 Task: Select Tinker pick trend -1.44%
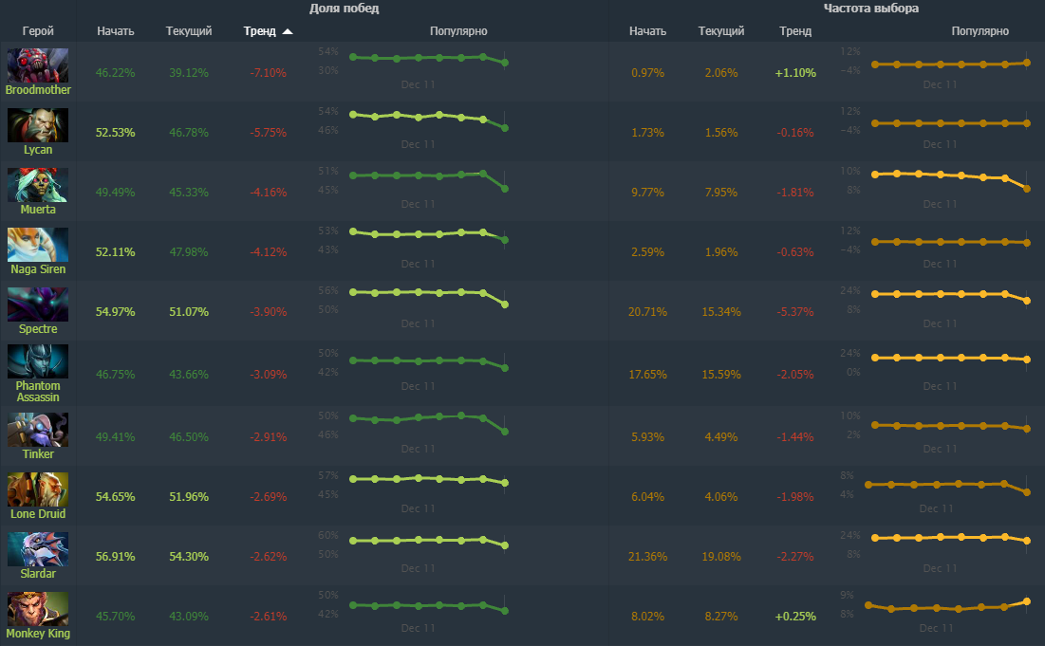coord(795,437)
